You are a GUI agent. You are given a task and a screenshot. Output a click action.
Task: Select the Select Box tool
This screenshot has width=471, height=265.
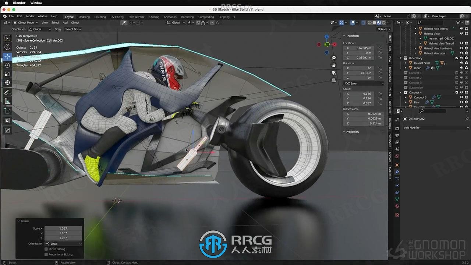click(x=7, y=38)
